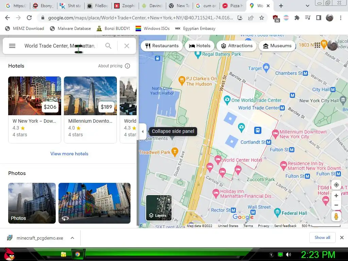Click the Holiday Inn Manhattan-Financial pin
Viewport: 348px width, 261px height.
216,193
